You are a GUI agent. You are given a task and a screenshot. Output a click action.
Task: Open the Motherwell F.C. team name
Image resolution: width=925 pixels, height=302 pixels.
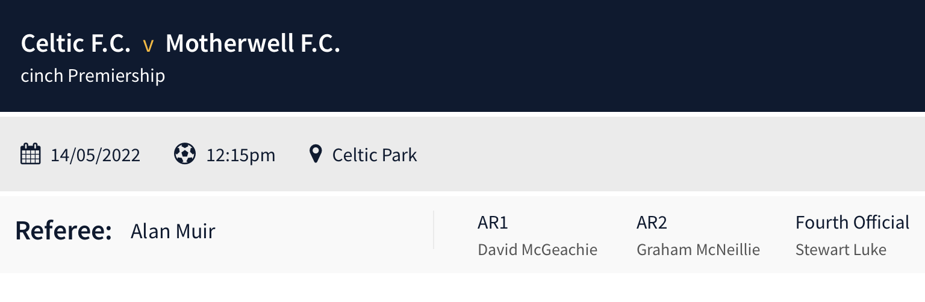click(253, 44)
